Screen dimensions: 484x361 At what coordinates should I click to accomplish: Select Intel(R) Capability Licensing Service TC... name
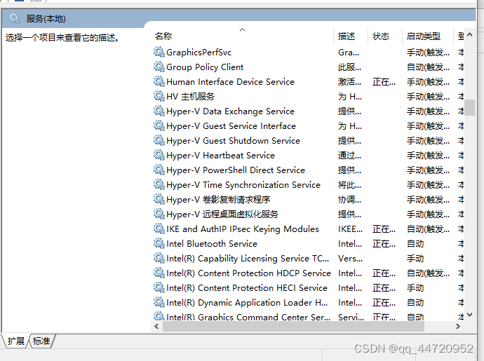click(x=248, y=258)
